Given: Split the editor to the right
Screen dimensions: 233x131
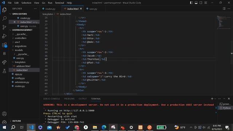Looking at the screenshot, I should click(224, 9).
